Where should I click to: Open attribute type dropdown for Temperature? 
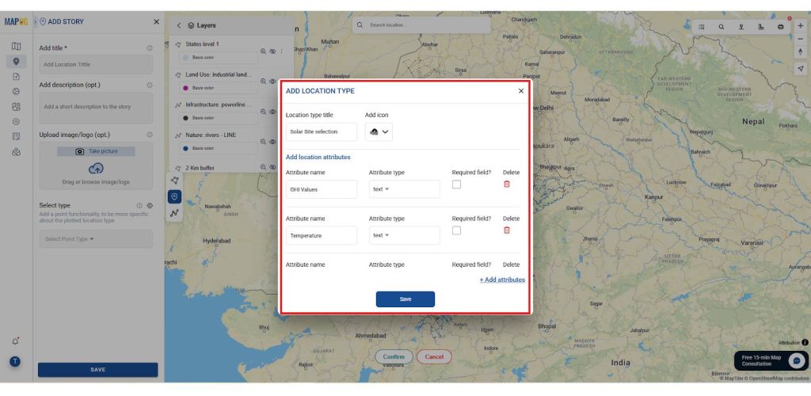point(404,235)
